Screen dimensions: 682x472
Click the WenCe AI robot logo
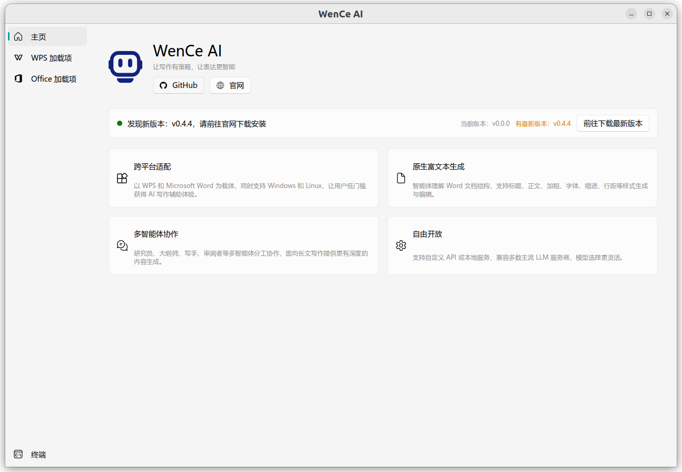click(125, 67)
